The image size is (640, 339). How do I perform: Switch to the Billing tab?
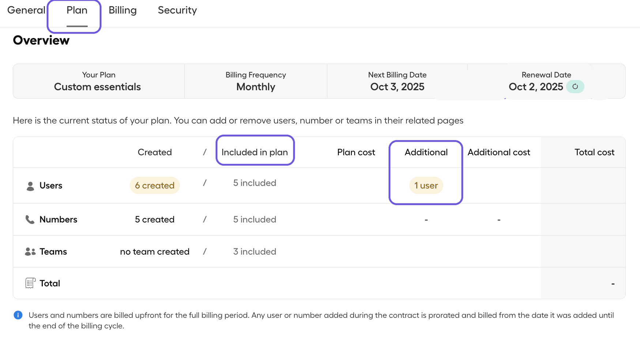tap(123, 10)
